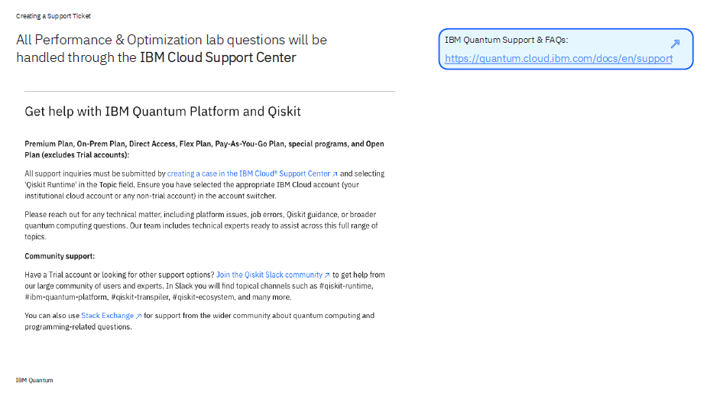Click the 'All support inquiries must be submitted' sentence

pyautogui.click(x=95, y=174)
